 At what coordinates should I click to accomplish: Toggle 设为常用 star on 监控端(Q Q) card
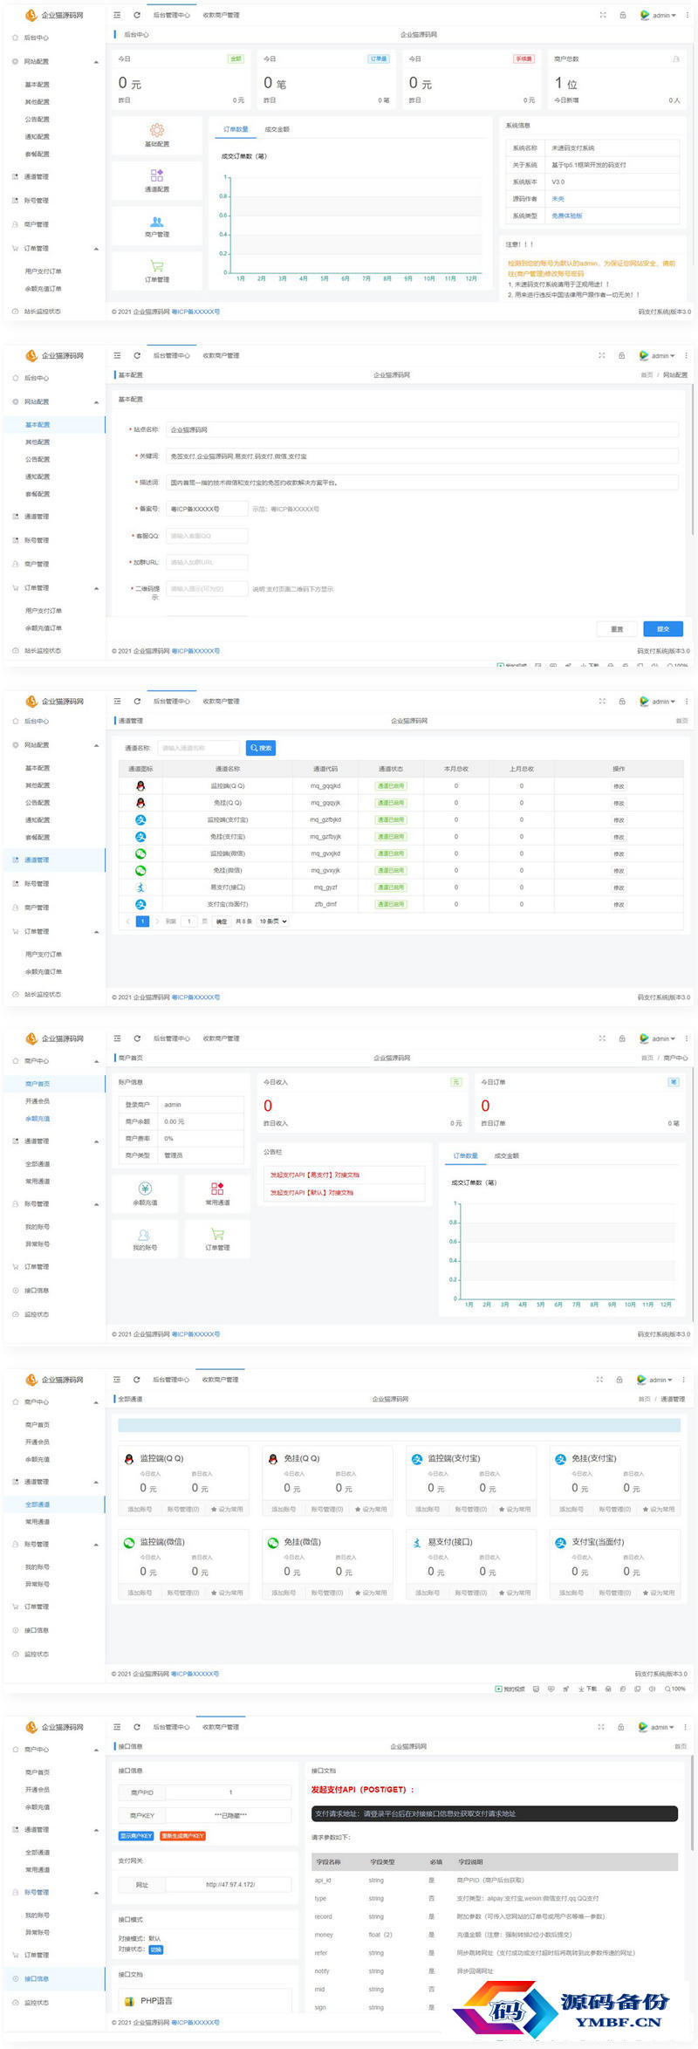point(214,1509)
